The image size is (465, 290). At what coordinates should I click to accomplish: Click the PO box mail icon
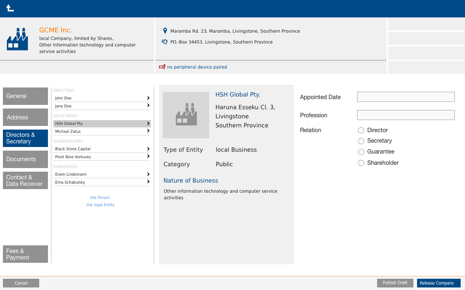(165, 42)
